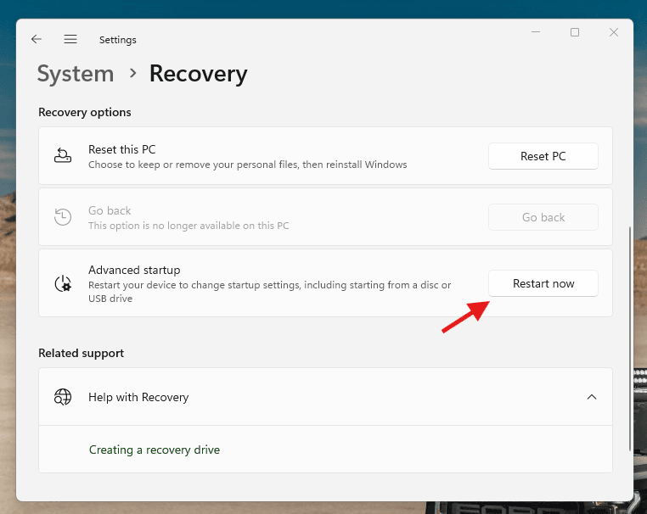647x514 pixels.
Task: Click the Go back history clock icon
Action: coord(63,217)
